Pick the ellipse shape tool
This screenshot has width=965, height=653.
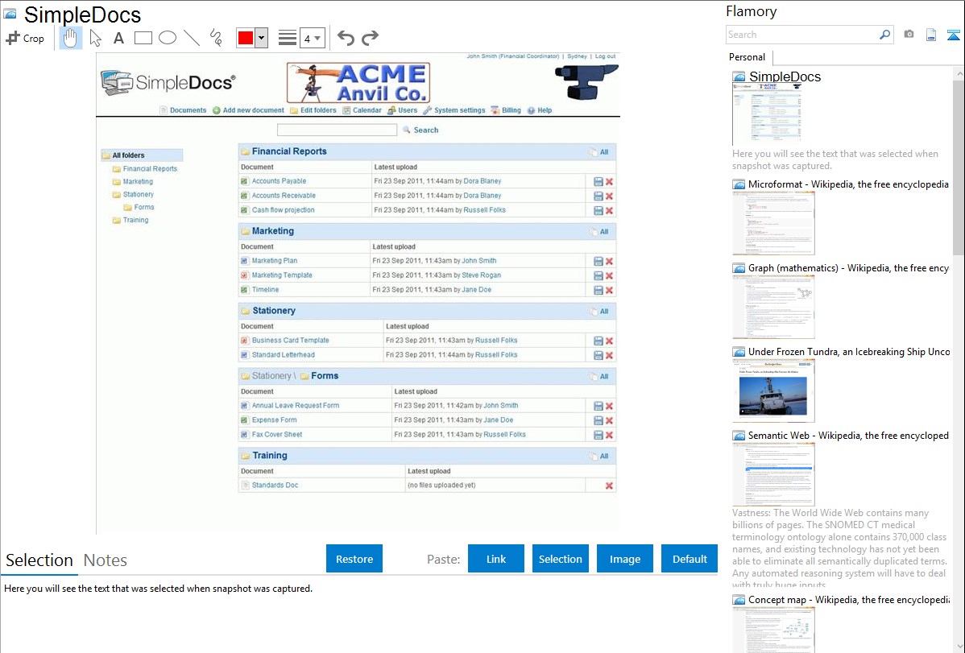(x=168, y=38)
